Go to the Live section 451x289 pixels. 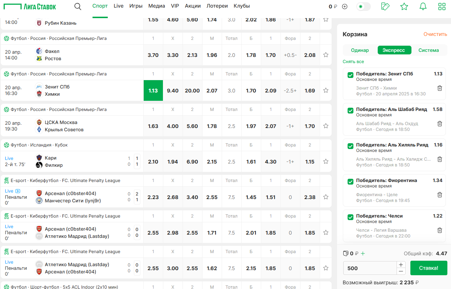coord(119,6)
